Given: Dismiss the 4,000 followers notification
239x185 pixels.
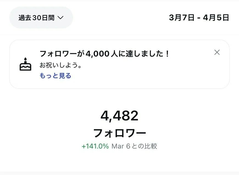Looking at the screenshot, I should tap(217, 52).
